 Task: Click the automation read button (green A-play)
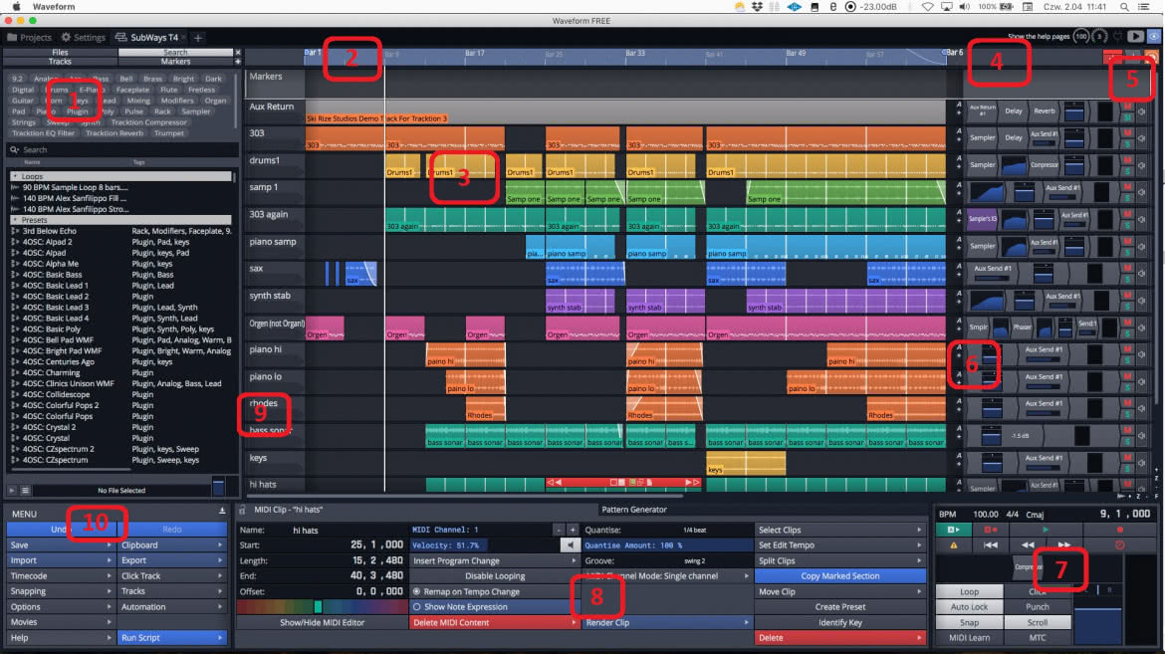(953, 530)
